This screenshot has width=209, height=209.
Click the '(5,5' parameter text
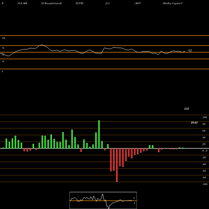pos(107,3)
